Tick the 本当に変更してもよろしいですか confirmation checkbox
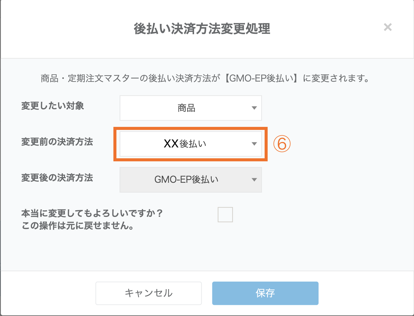The height and width of the screenshot is (316, 414). [x=225, y=215]
